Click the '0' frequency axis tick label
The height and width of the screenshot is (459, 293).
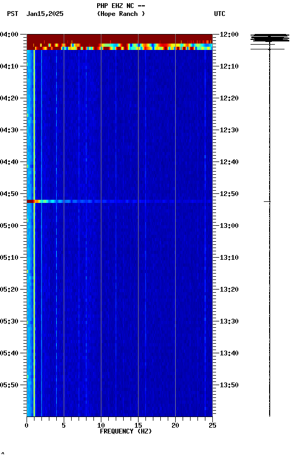tap(27, 426)
